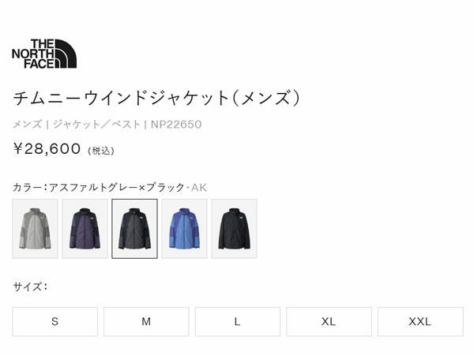
Task: Open the ジャケット／ベスト category link
Action: [96, 125]
